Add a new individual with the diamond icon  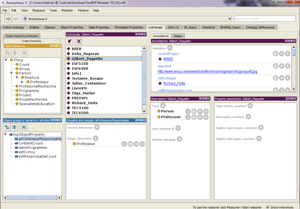(70, 41)
